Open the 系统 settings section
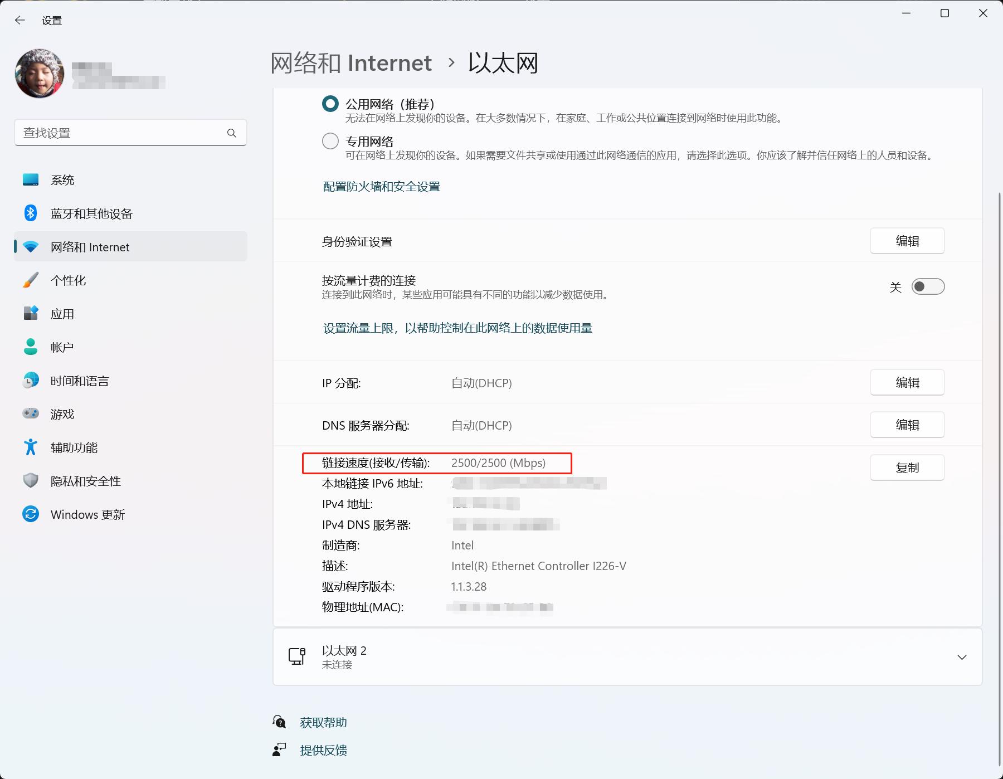The height and width of the screenshot is (779, 1003). tap(61, 179)
